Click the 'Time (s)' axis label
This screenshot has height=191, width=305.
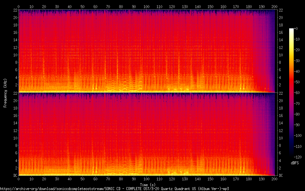146,185
